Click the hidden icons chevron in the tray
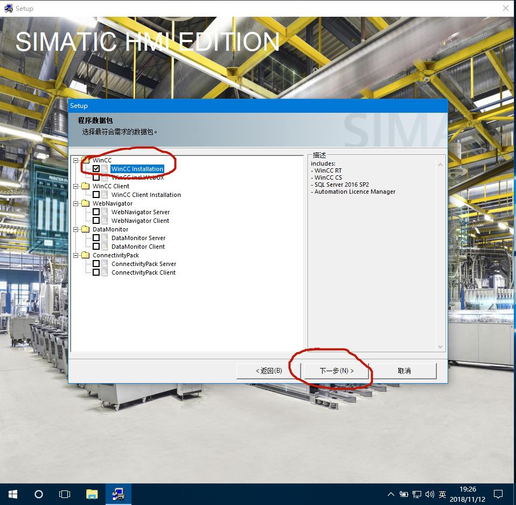The height and width of the screenshot is (505, 516). pyautogui.click(x=391, y=494)
